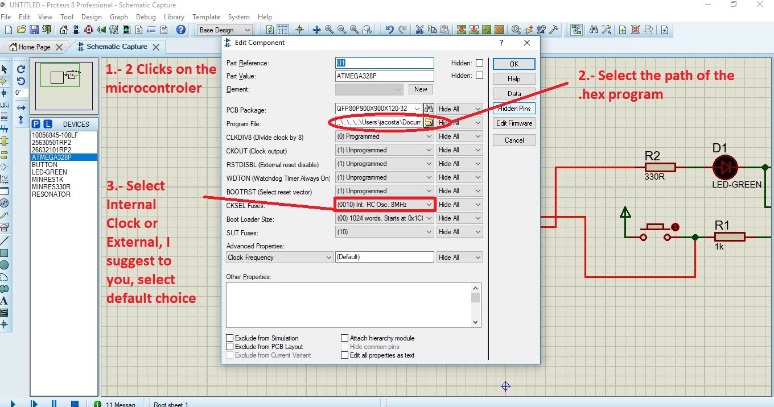Viewport: 774px width, 407px height.
Task: Open the Graph menu
Action: [118, 17]
